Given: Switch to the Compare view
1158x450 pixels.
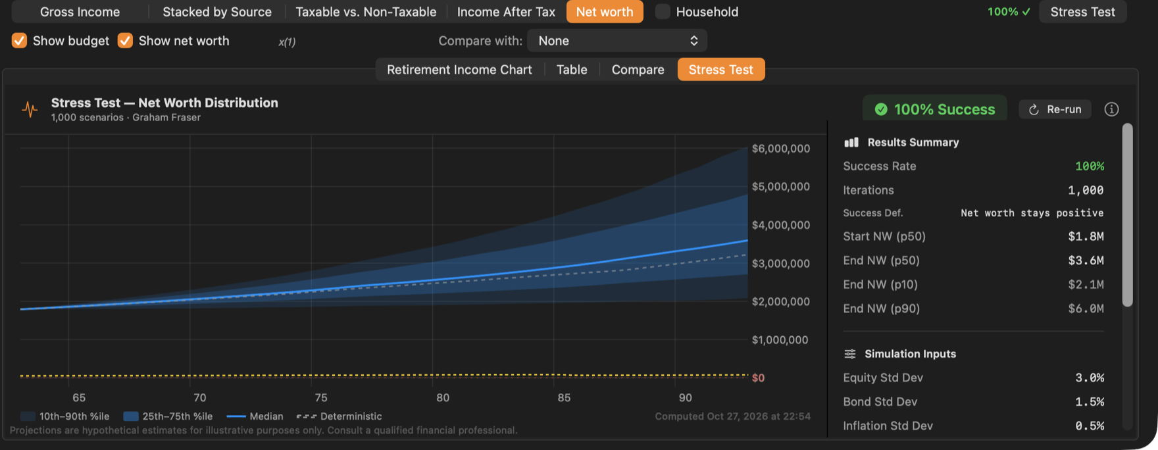Looking at the screenshot, I should (x=638, y=70).
